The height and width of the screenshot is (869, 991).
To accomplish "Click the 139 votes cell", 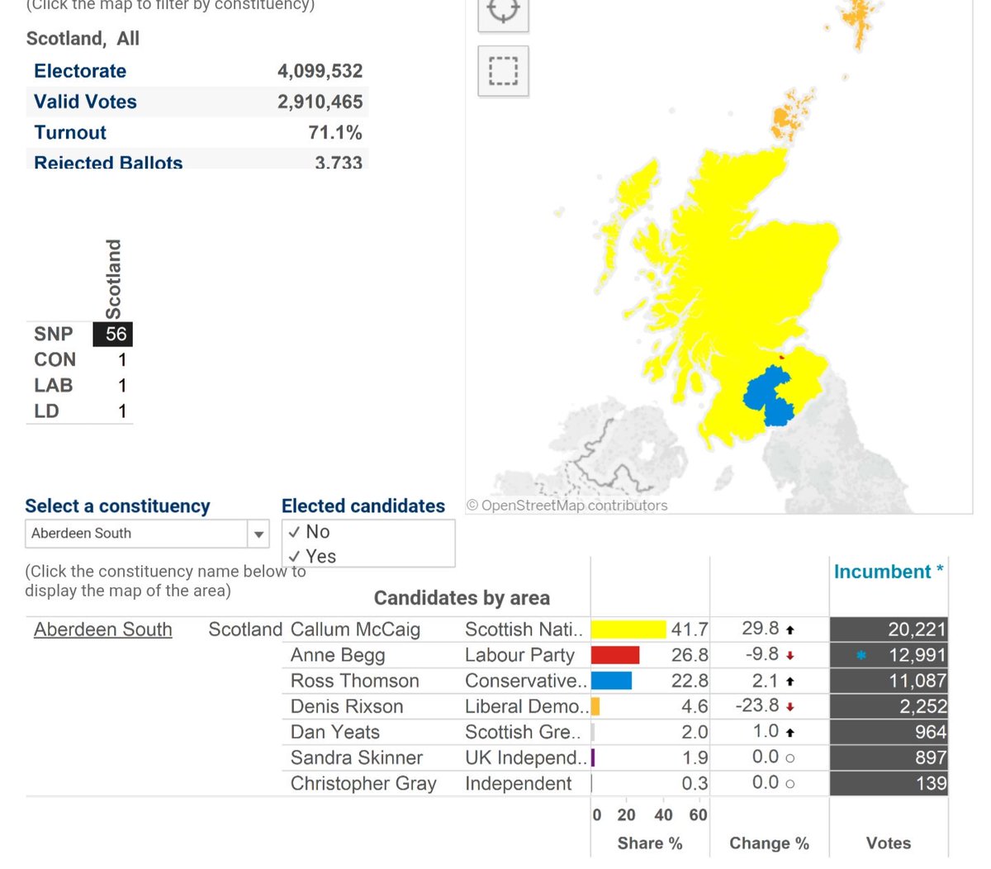I will pyautogui.click(x=889, y=783).
